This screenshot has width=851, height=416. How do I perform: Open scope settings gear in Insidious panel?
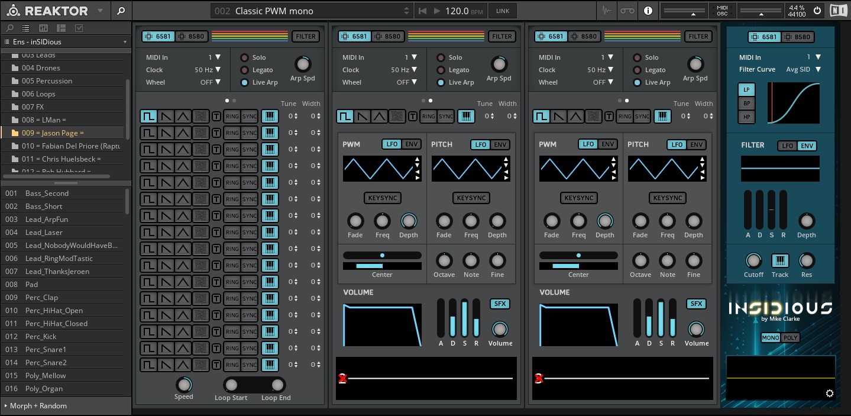829,394
